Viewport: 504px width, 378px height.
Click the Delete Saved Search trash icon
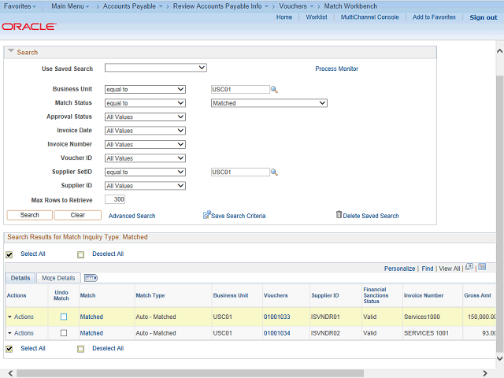[x=339, y=214]
